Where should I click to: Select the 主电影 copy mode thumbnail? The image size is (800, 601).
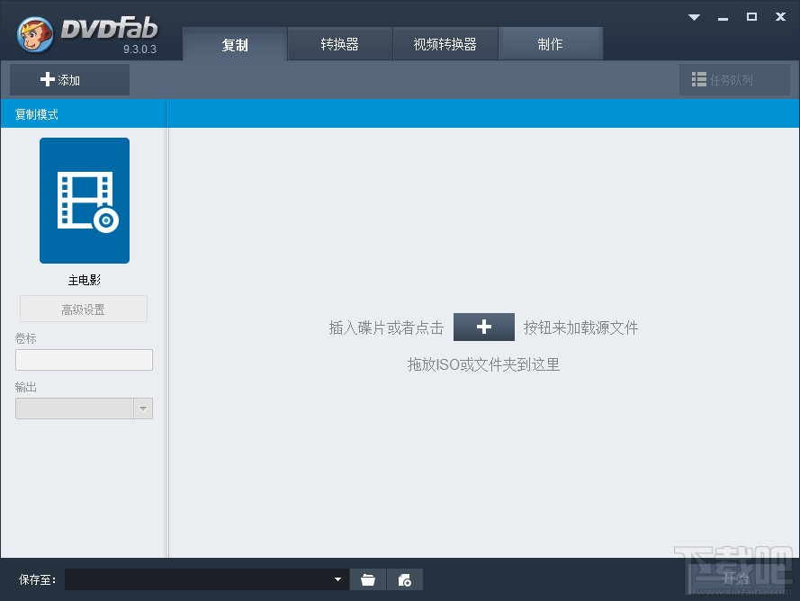pos(85,201)
